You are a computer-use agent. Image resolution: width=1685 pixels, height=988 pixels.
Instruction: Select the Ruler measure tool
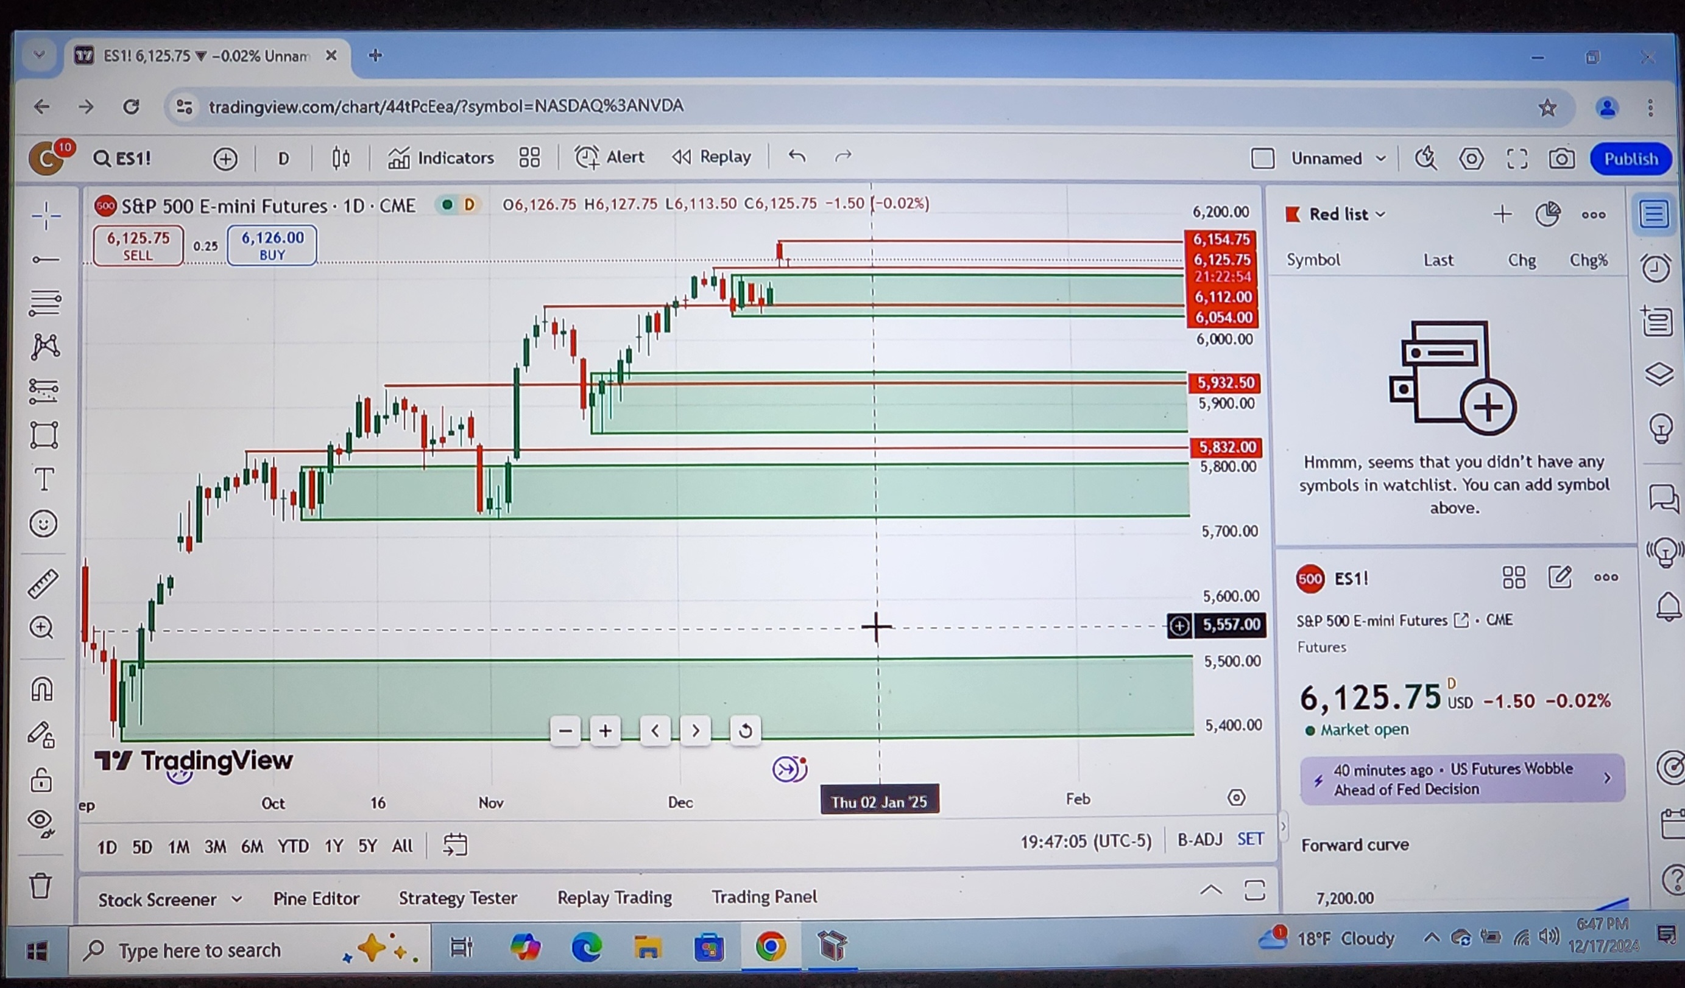point(43,583)
